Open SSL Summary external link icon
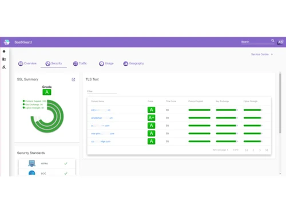 coord(73,79)
